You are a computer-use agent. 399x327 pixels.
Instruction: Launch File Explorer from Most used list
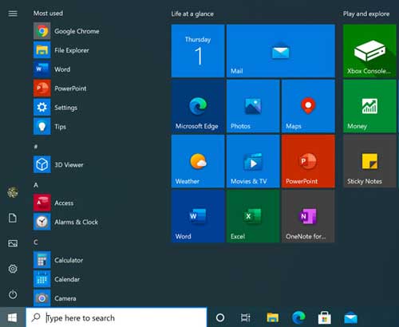point(61,50)
